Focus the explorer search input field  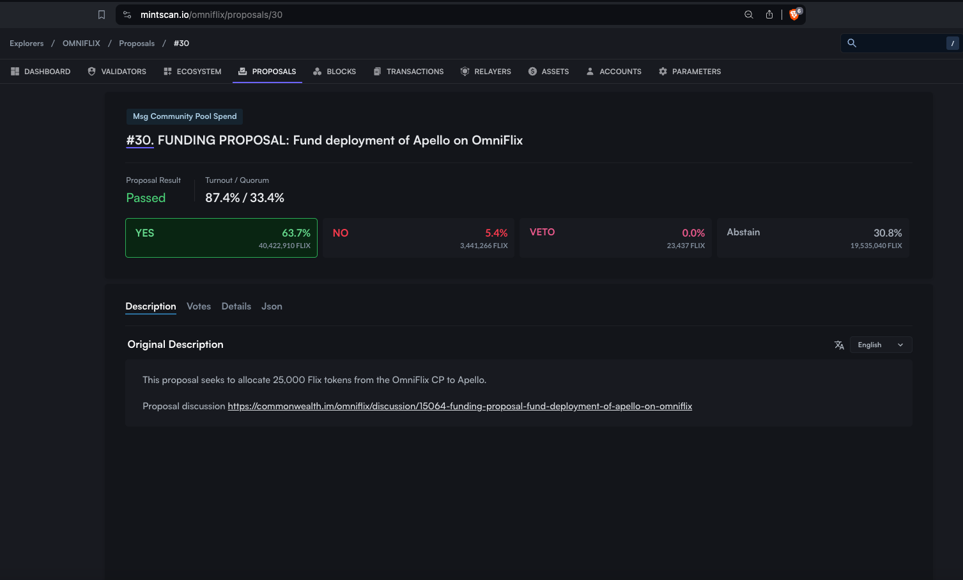(x=900, y=43)
